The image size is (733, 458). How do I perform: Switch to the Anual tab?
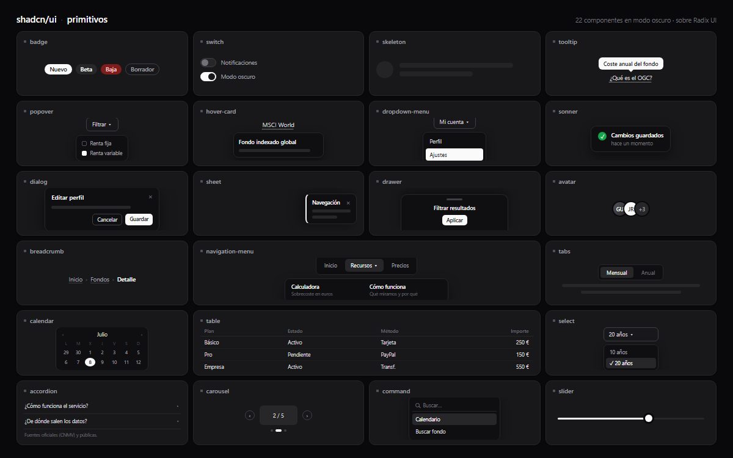click(648, 273)
